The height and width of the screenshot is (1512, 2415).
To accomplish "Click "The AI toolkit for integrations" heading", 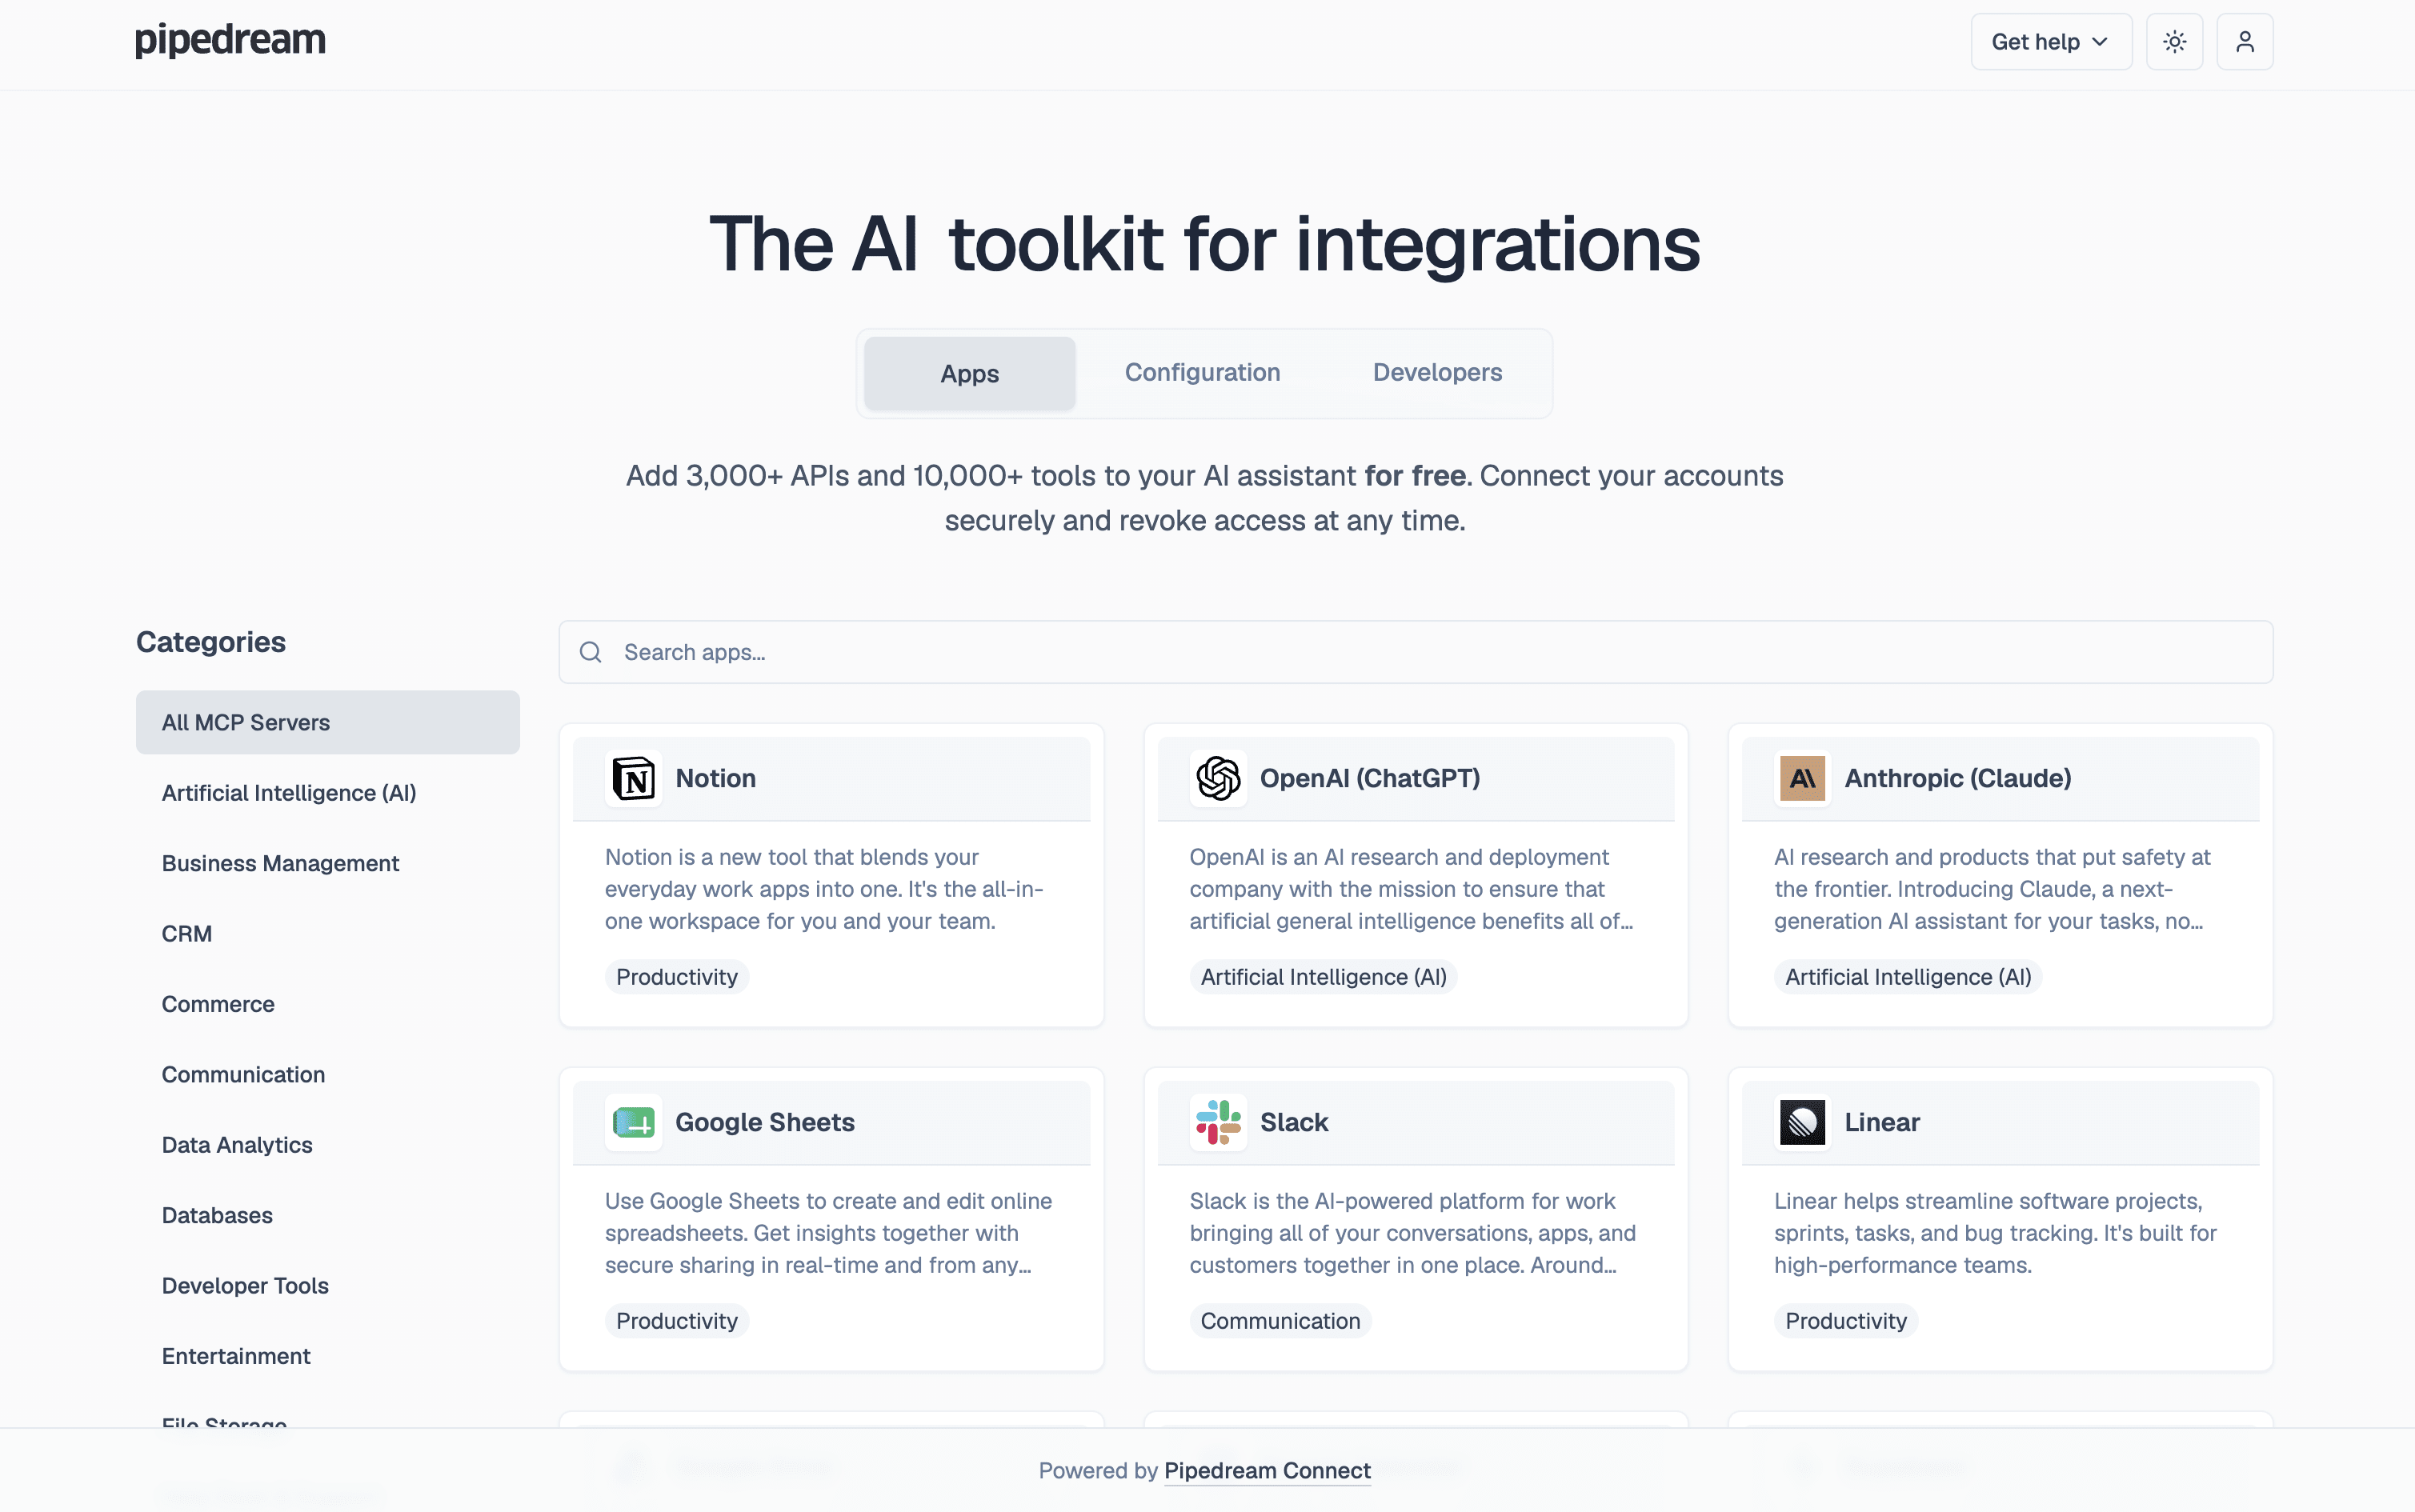I will [1205, 245].
